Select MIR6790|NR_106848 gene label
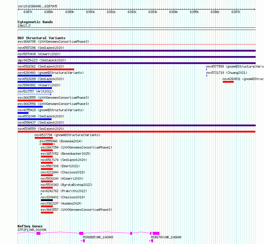Screen dimensions: 264x244 coord(166,237)
